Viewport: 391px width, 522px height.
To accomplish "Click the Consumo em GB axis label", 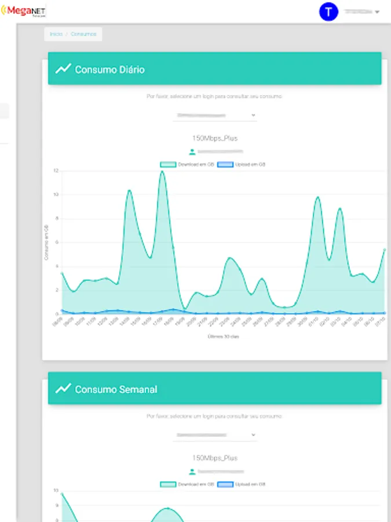I will 46,242.
